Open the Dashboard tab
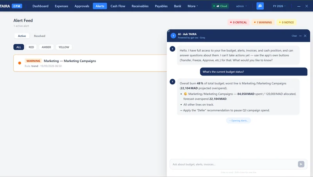313x177 pixels. pyautogui.click(x=40, y=6)
